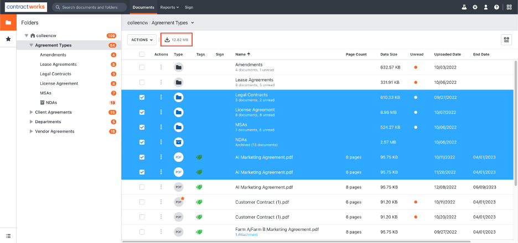Toggle the select-all checkbox in table header

[x=142, y=55]
